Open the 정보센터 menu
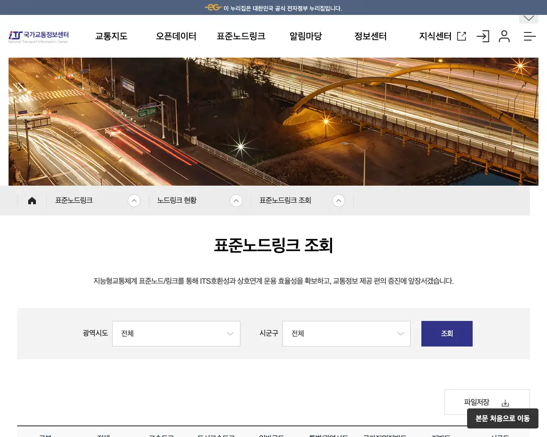Viewport: 547px width, 437px height. point(370,36)
